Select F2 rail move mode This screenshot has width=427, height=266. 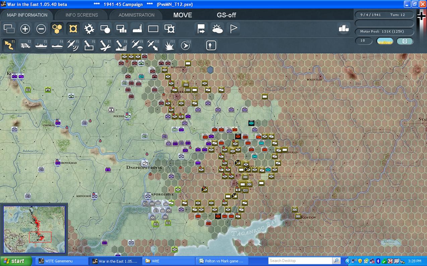point(25,45)
